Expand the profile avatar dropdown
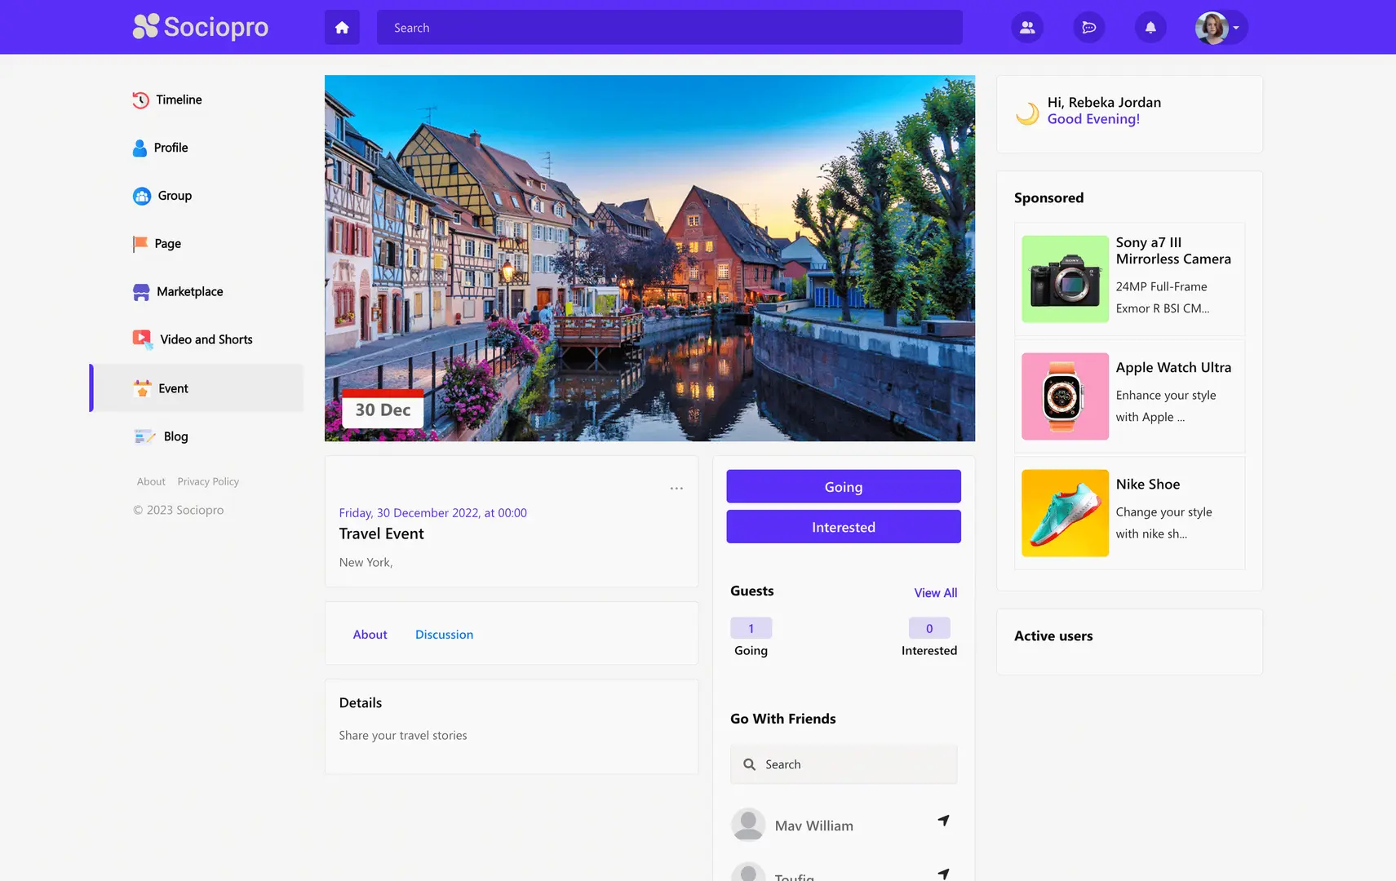 coord(1220,28)
